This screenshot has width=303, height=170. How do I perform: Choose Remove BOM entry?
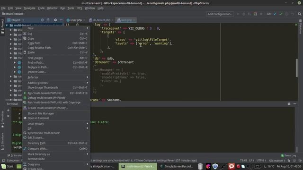coord(56,159)
